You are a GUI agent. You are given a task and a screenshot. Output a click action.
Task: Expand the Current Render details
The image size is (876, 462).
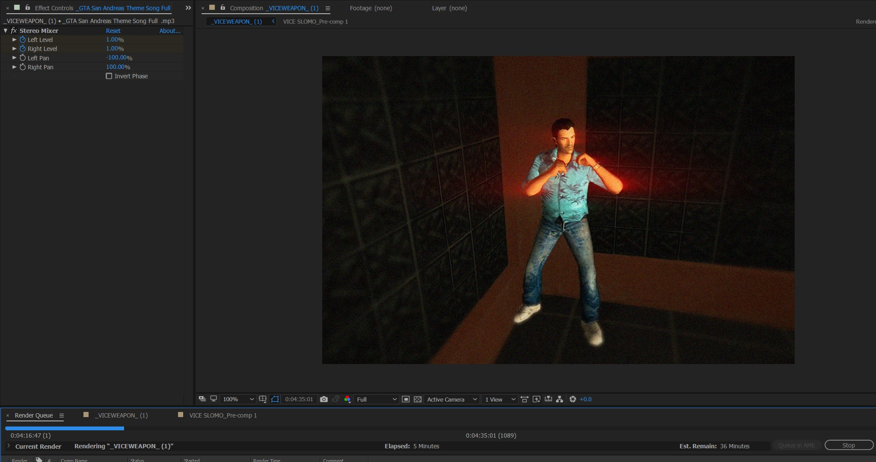click(8, 446)
